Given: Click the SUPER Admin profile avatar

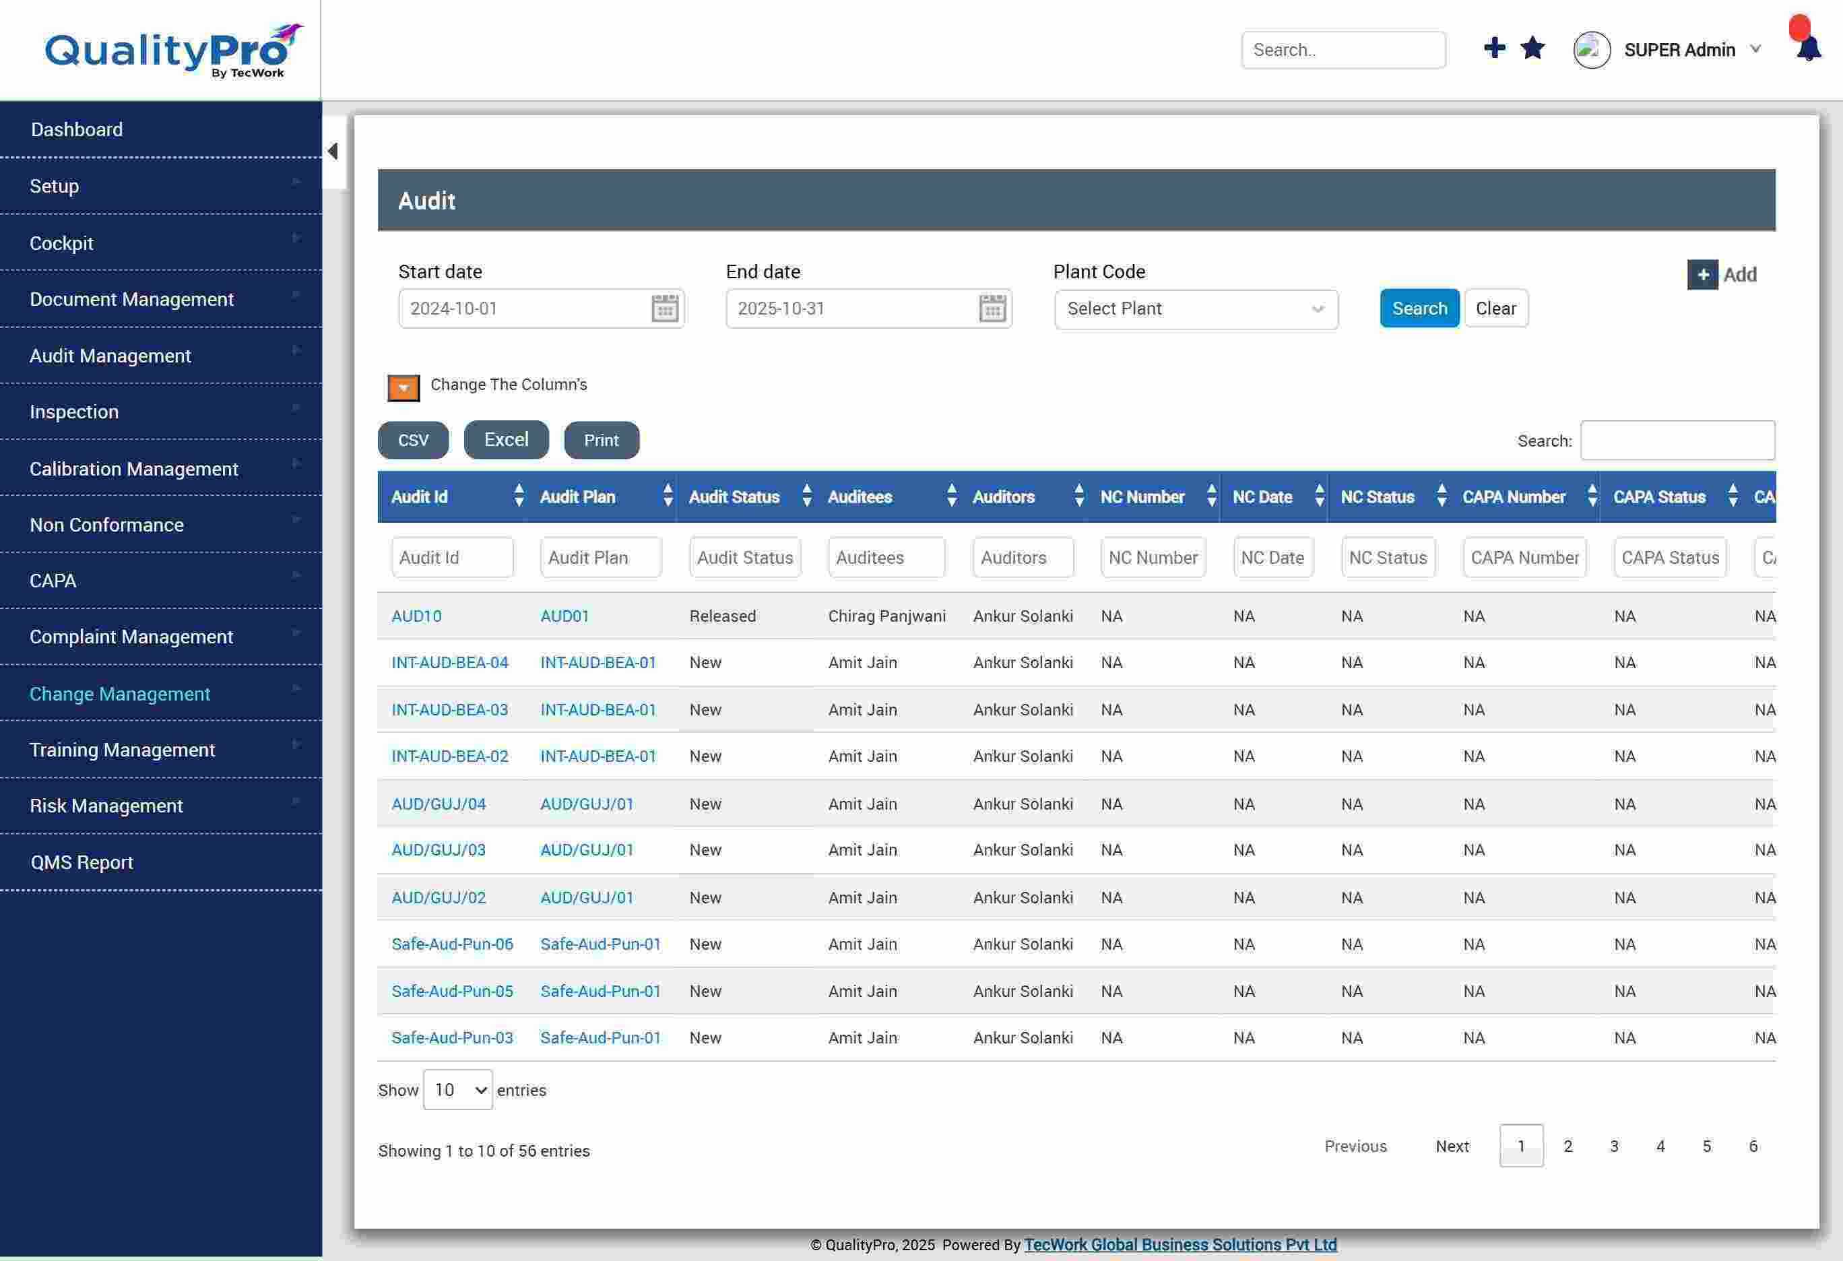Looking at the screenshot, I should pos(1591,50).
